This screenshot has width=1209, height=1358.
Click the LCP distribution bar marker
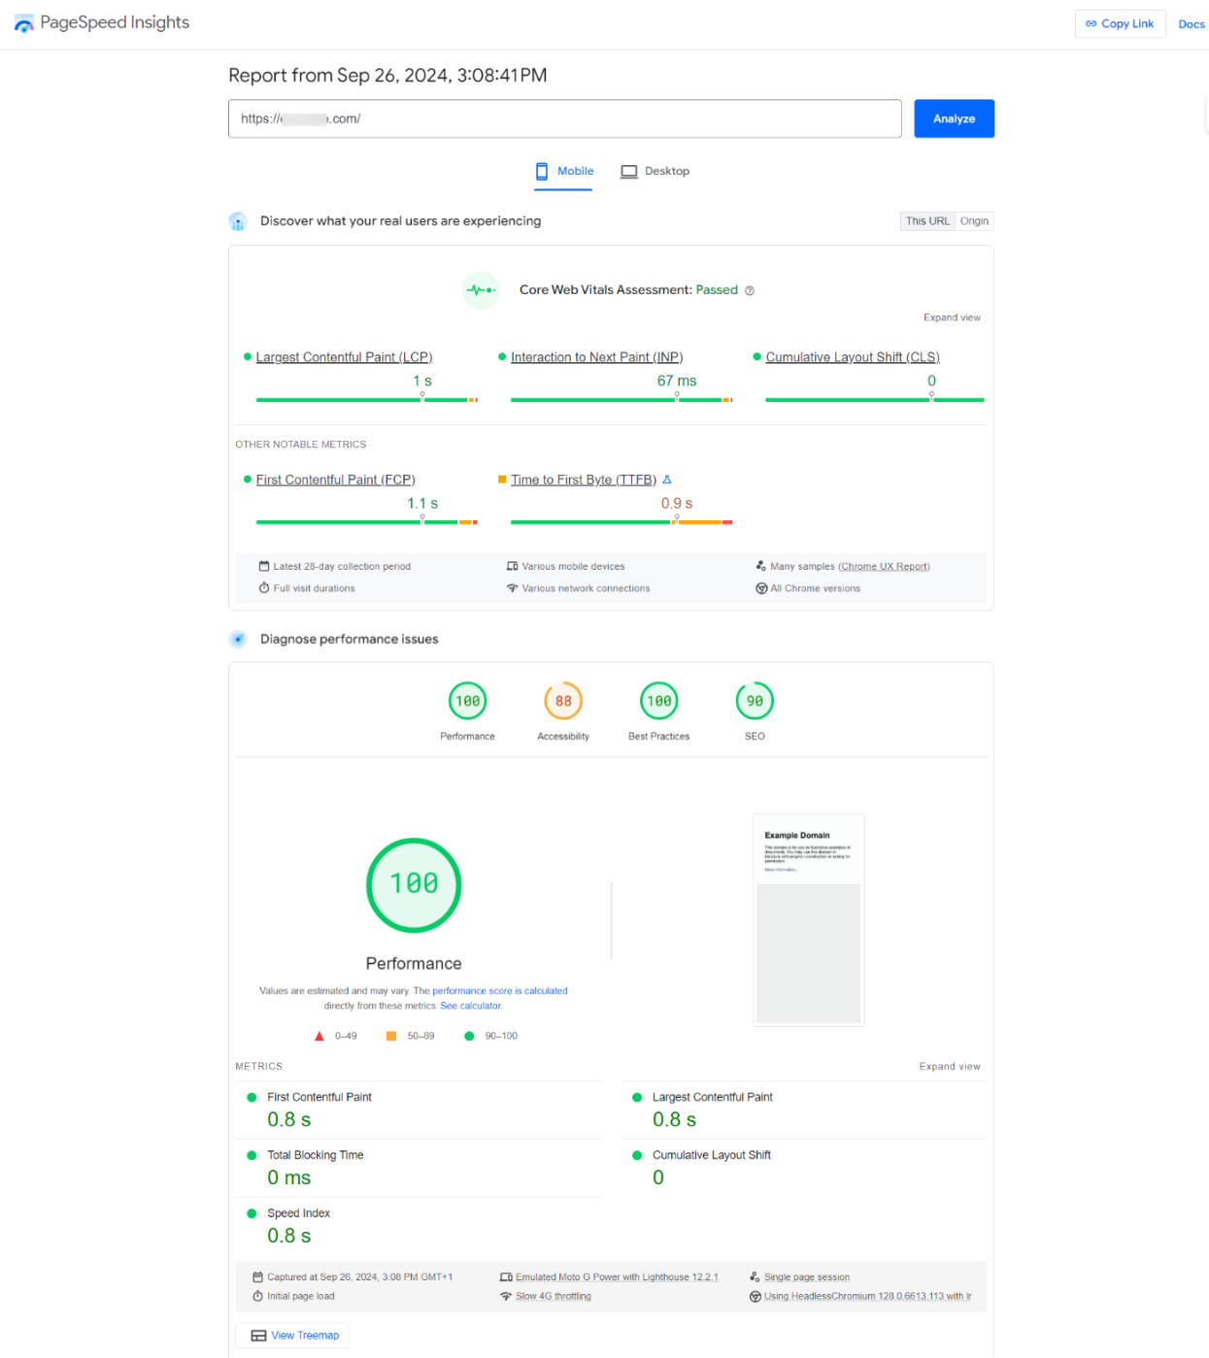422,396
